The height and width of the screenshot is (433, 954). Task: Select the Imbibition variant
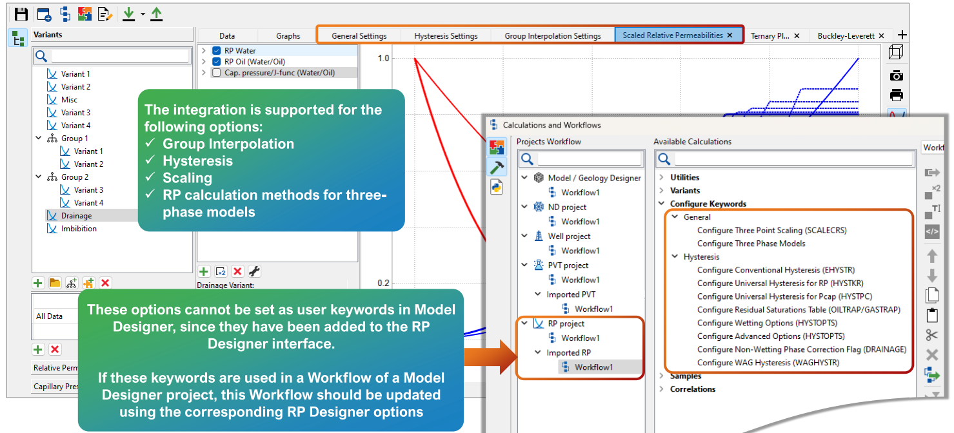(79, 229)
